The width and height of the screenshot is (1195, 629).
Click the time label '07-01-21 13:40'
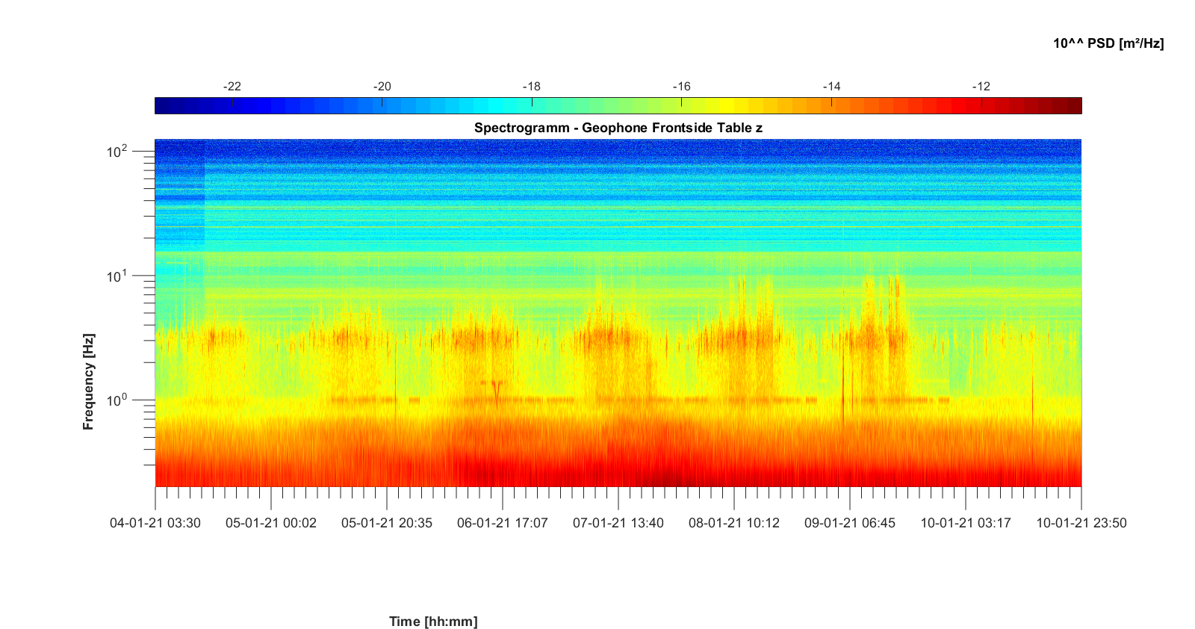pos(618,523)
